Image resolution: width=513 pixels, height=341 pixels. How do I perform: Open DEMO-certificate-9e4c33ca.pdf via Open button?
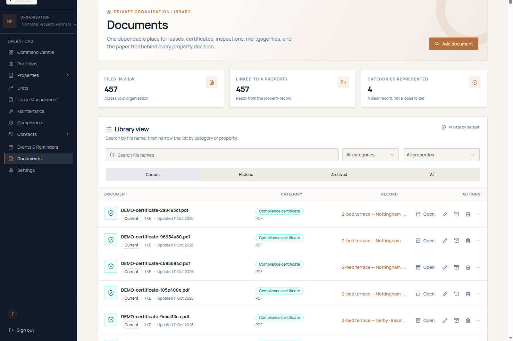click(x=425, y=320)
